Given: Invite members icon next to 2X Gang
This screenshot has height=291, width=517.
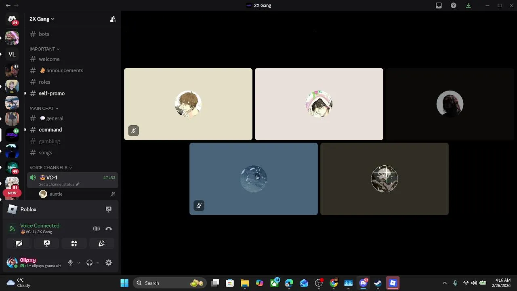Looking at the screenshot, I should [x=113, y=19].
